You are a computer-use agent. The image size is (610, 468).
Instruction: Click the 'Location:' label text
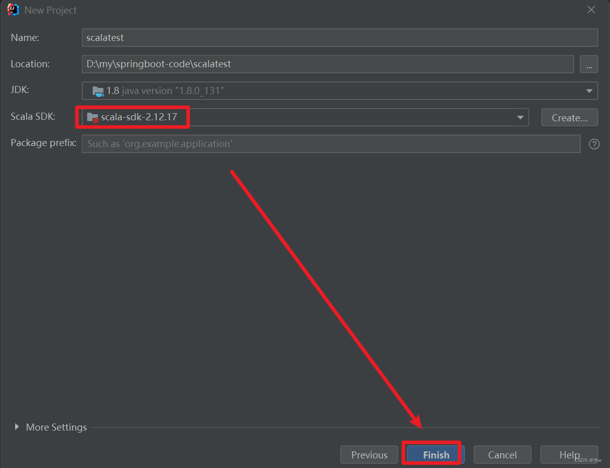30,64
